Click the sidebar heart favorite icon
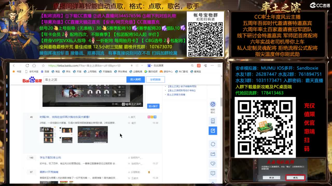The image size is (332, 186). 213,164
